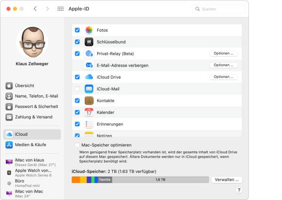
Task: Click the Name, Telefon, E-Mail person icon
Action: point(9,96)
